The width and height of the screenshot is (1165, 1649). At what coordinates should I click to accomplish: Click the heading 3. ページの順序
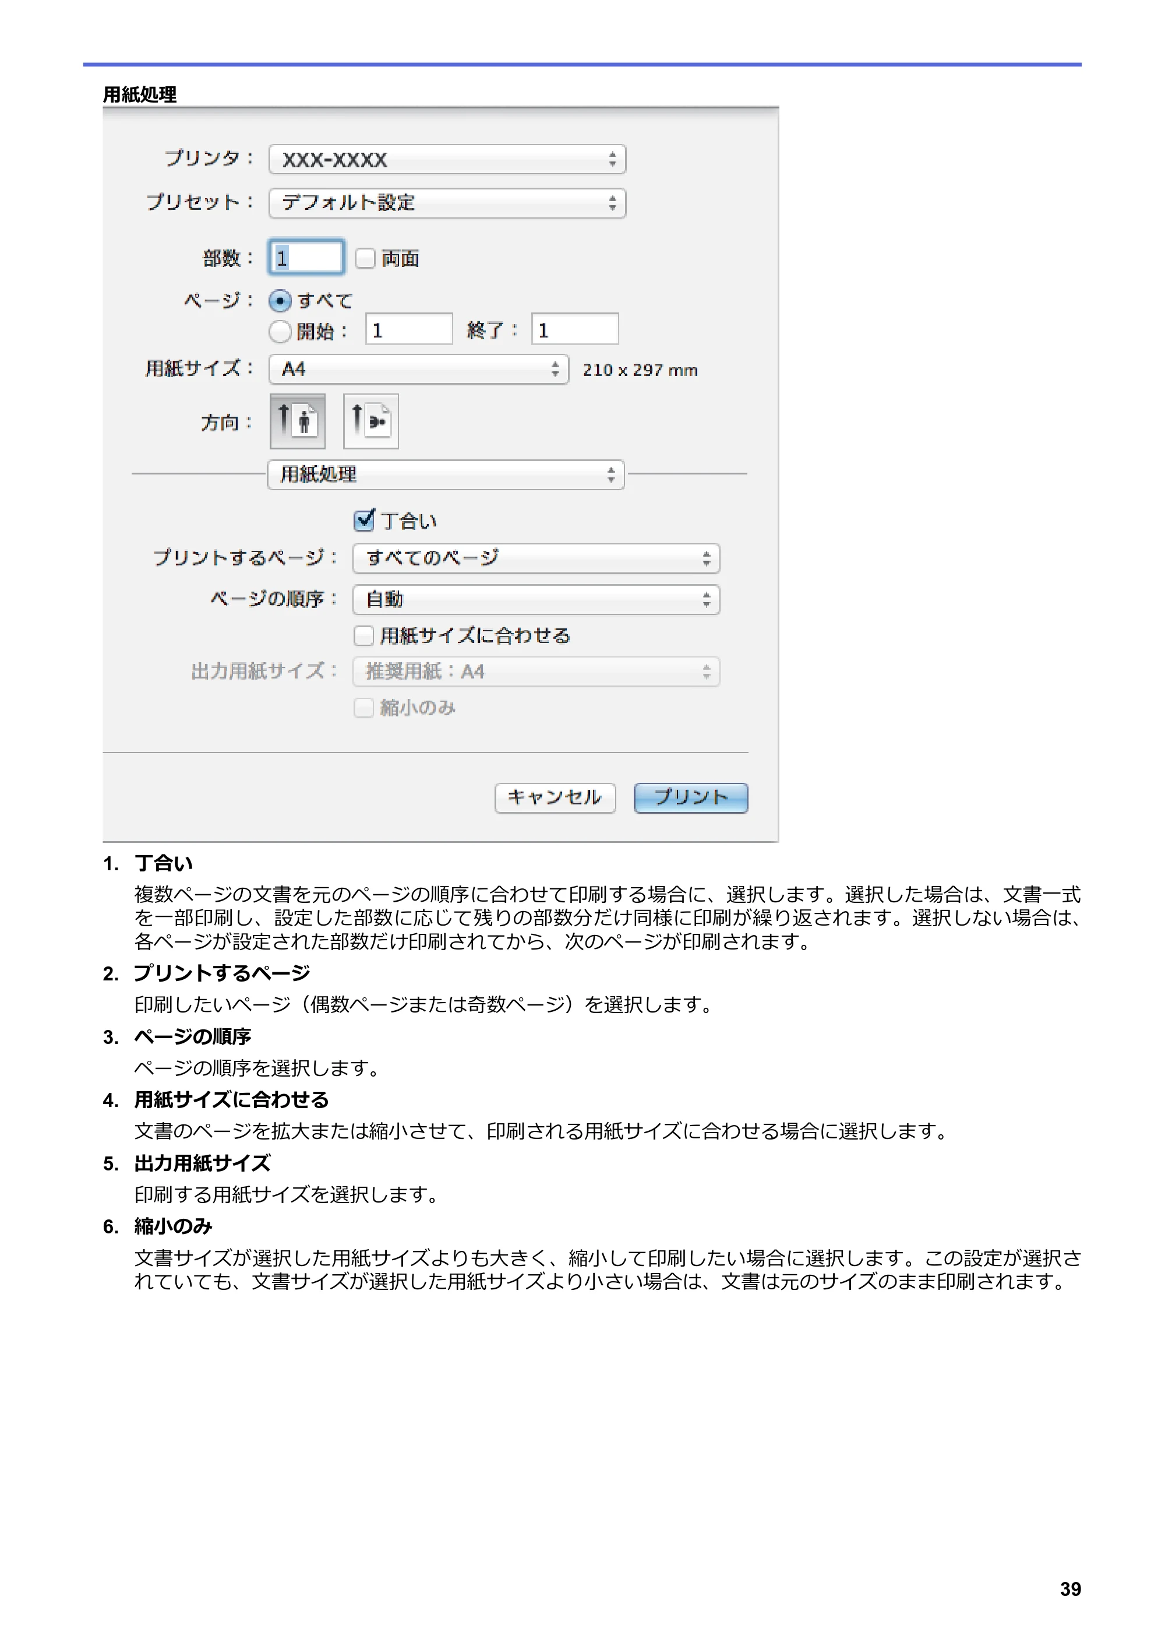pos(176,1036)
